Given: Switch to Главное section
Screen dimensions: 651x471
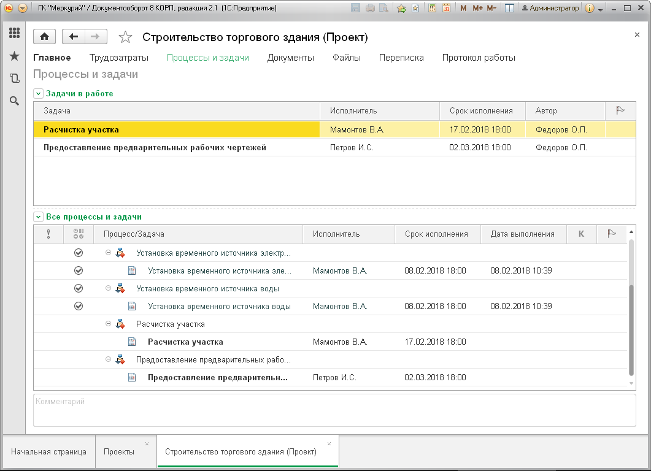Looking at the screenshot, I should pyautogui.click(x=52, y=58).
